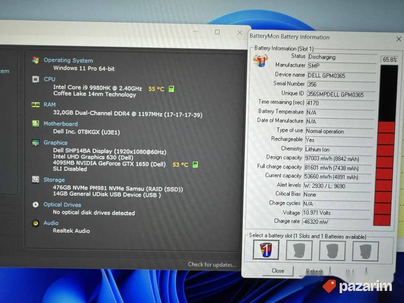Click Current capacity value 53660 mWh
Screen dimensions: 404x303
[338, 177]
